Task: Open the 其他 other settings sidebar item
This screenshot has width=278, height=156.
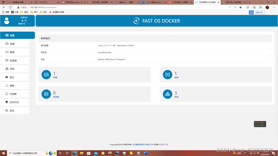Action: click(x=14, y=111)
